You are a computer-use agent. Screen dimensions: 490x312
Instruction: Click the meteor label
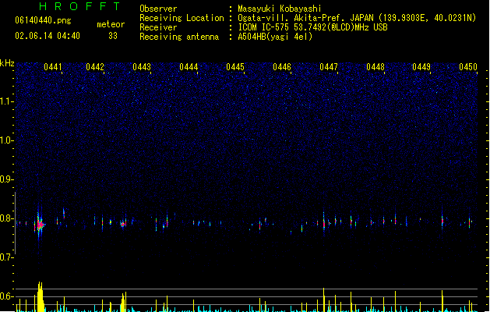point(111,24)
